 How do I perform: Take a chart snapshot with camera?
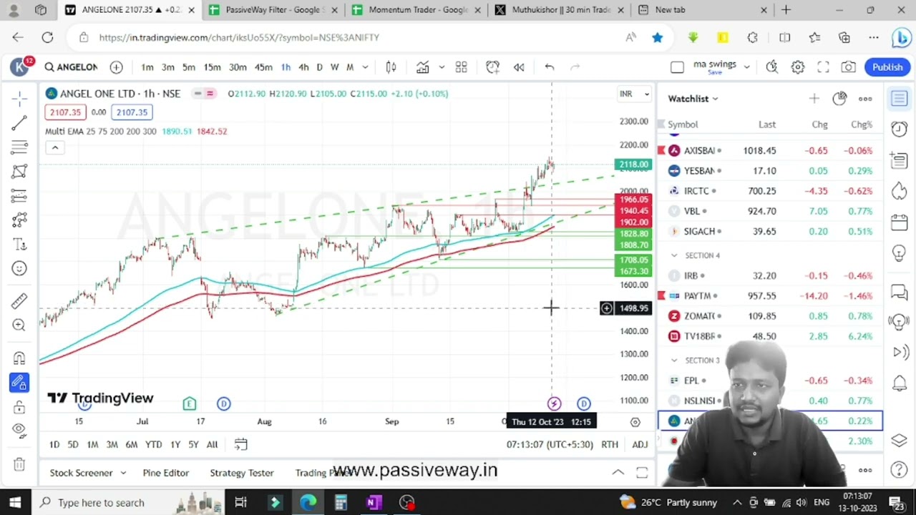pyautogui.click(x=848, y=67)
